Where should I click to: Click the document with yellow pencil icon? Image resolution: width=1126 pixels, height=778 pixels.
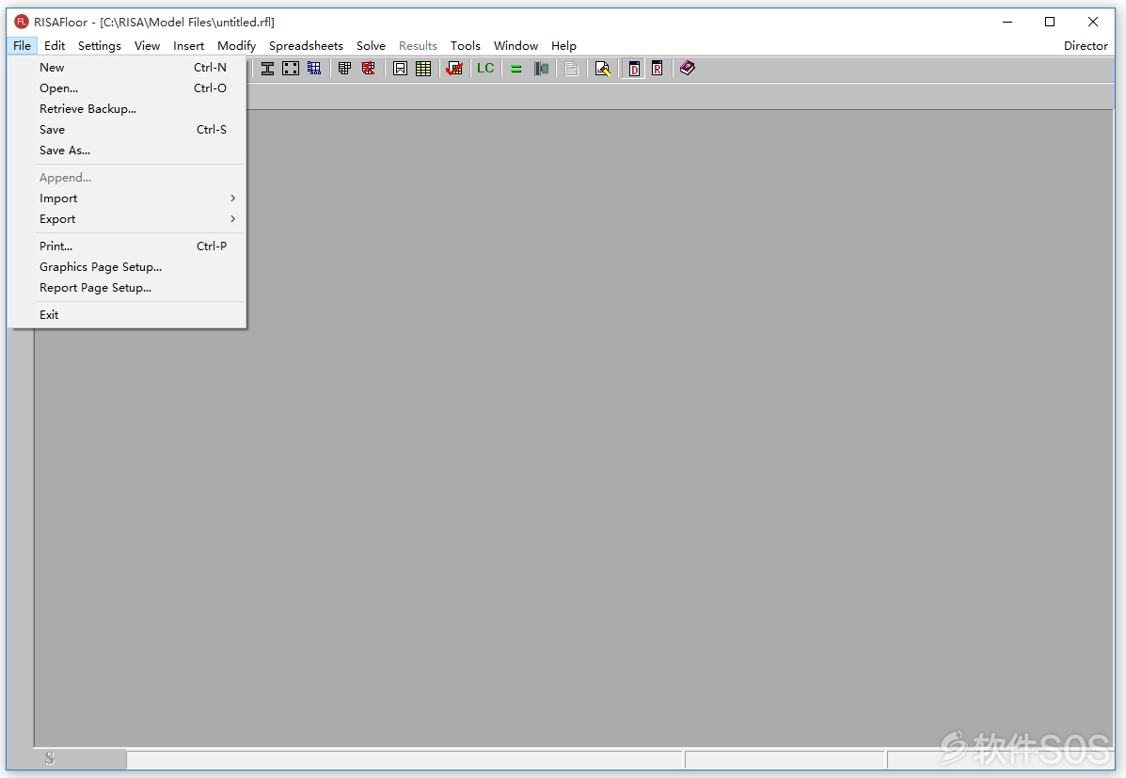(x=602, y=69)
